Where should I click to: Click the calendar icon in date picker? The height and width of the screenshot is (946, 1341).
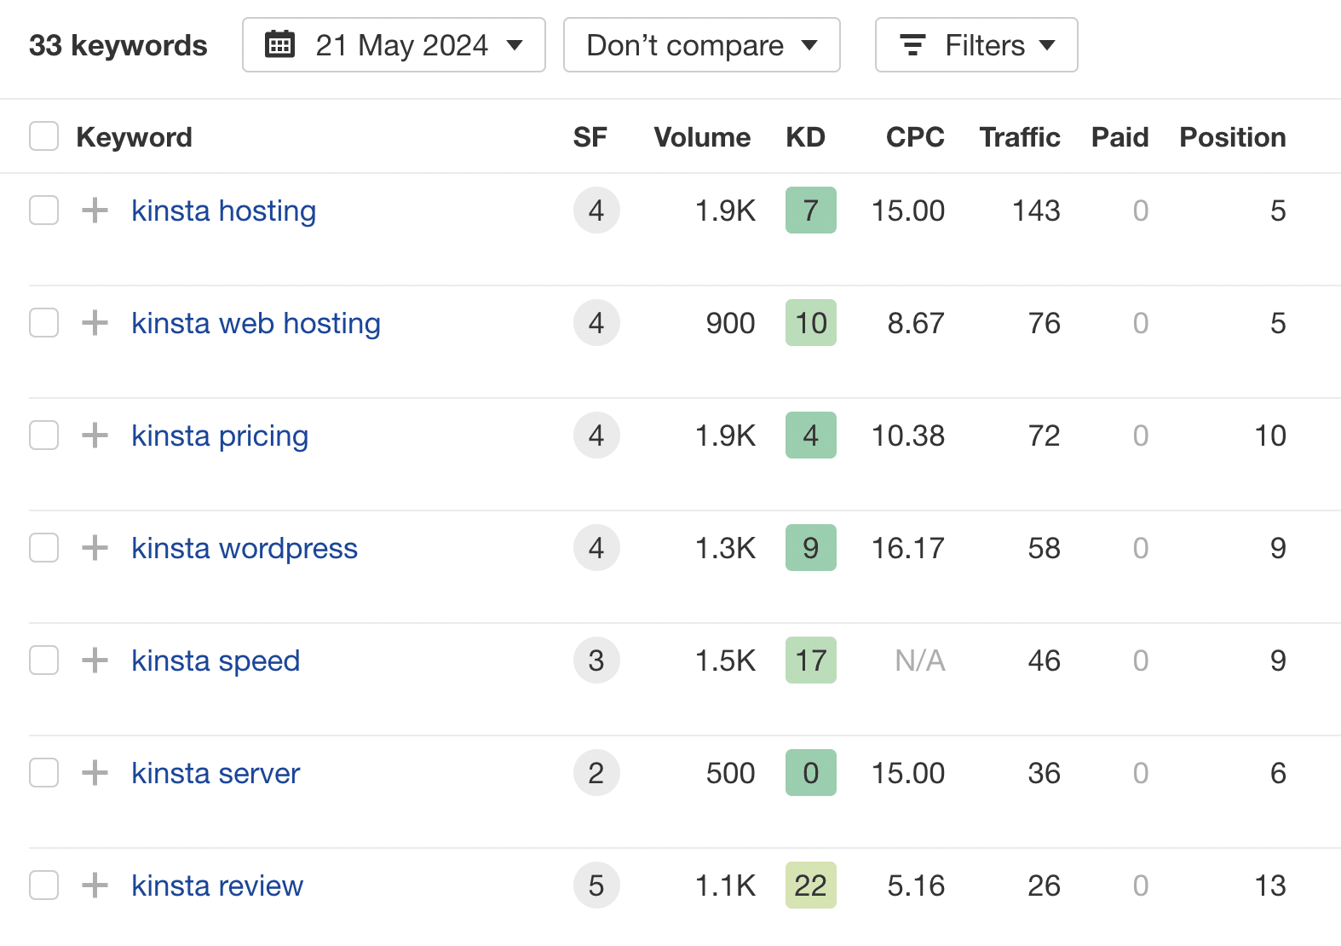279,44
